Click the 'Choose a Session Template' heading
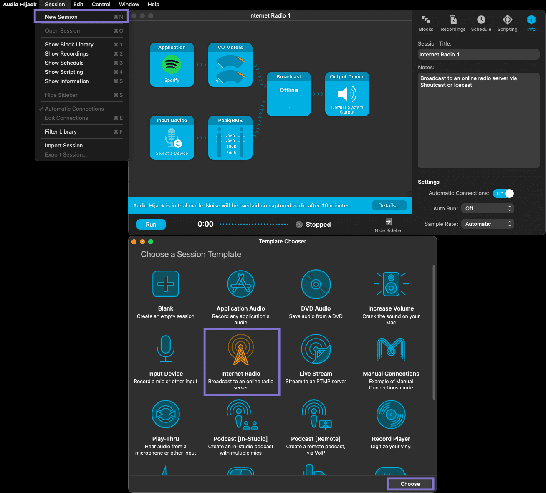546x493 pixels. [191, 254]
